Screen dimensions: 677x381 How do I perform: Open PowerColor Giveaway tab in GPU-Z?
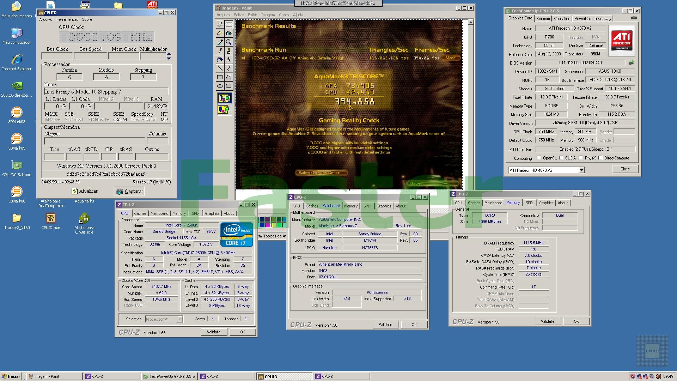pos(592,19)
